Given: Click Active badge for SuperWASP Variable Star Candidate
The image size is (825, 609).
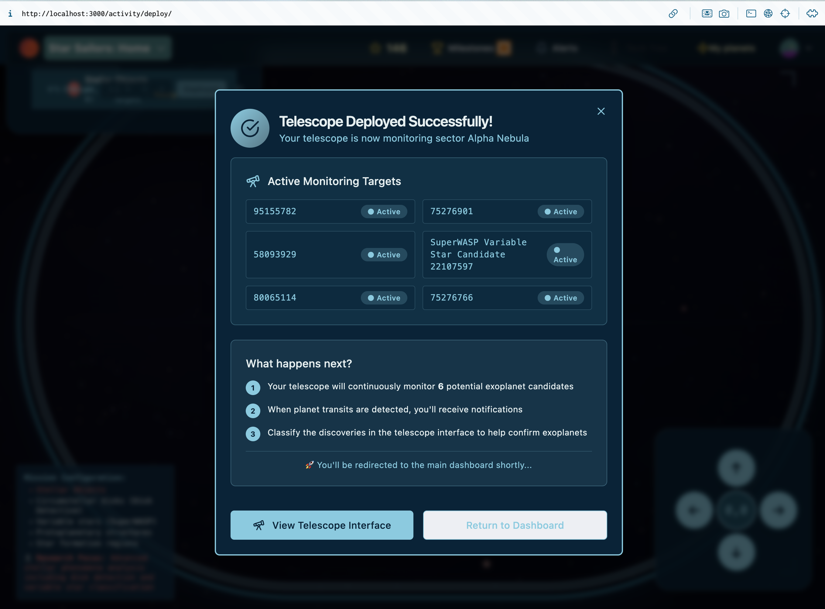Looking at the screenshot, I should tap(565, 255).
